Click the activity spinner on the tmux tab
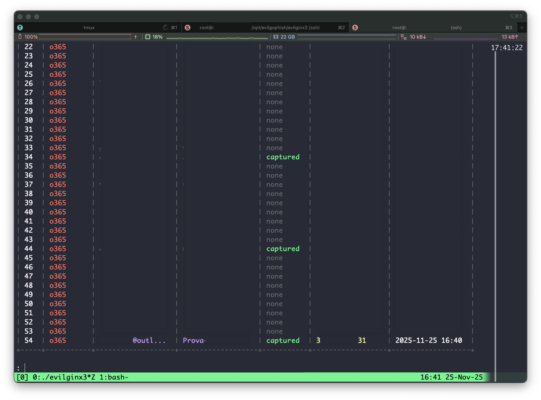 point(165,28)
